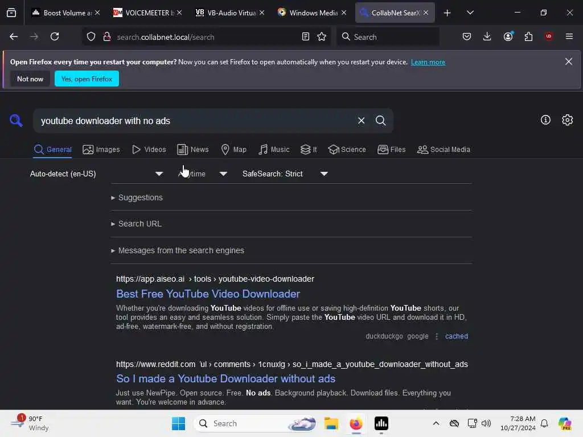The height and width of the screenshot is (437, 583).
Task: Click Yes, open Firefox button
Action: click(87, 79)
